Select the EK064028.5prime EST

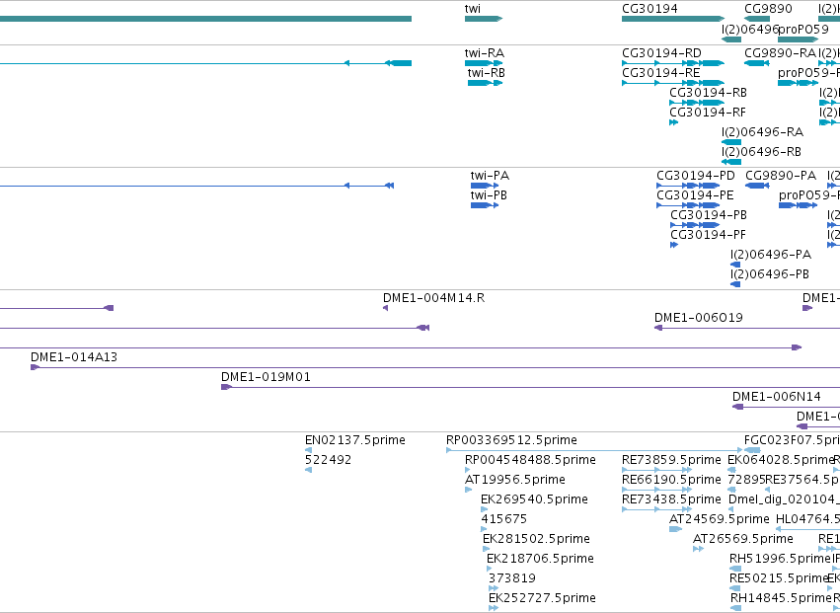click(731, 471)
